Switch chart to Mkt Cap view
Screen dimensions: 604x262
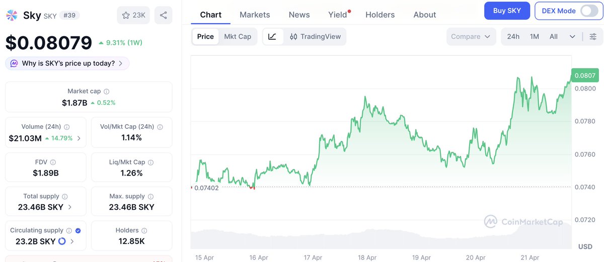coord(238,36)
